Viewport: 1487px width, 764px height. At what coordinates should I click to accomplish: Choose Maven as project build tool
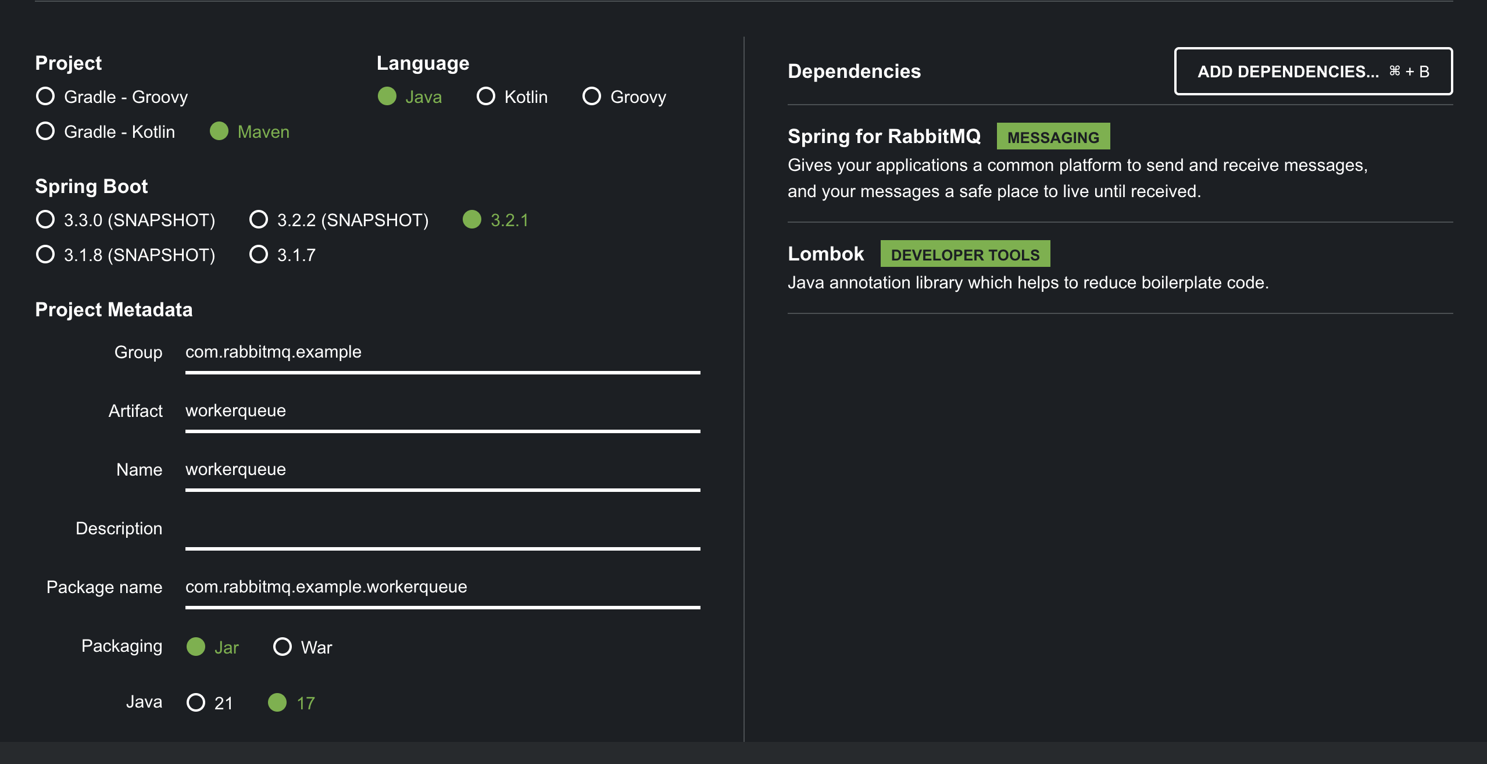219,131
